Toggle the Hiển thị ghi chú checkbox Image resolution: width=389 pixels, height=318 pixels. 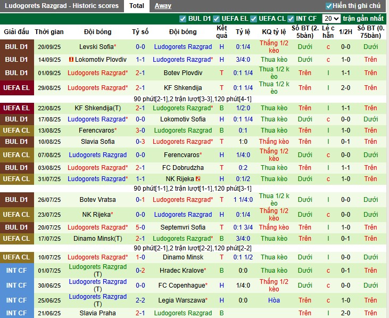[329, 6]
